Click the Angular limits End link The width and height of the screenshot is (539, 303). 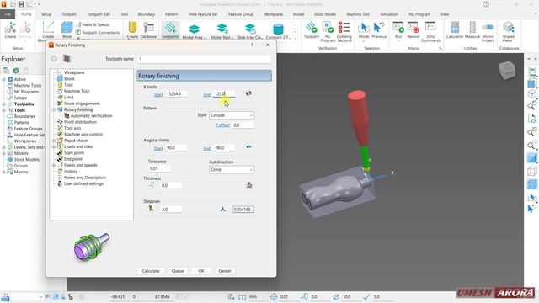[206, 148]
